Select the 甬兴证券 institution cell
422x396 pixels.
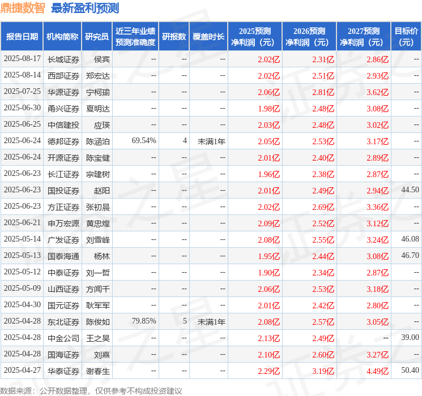[x=63, y=109]
